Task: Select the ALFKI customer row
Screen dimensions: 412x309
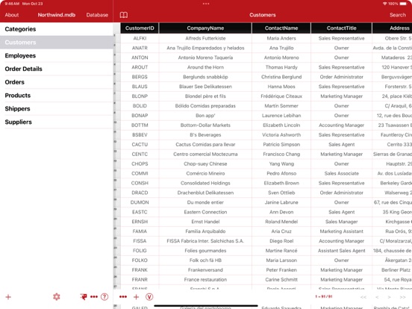Action: 266,38
